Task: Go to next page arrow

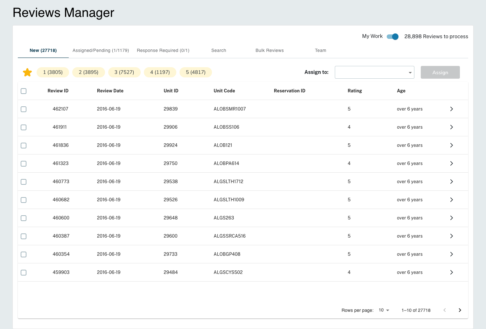Action: pos(460,310)
